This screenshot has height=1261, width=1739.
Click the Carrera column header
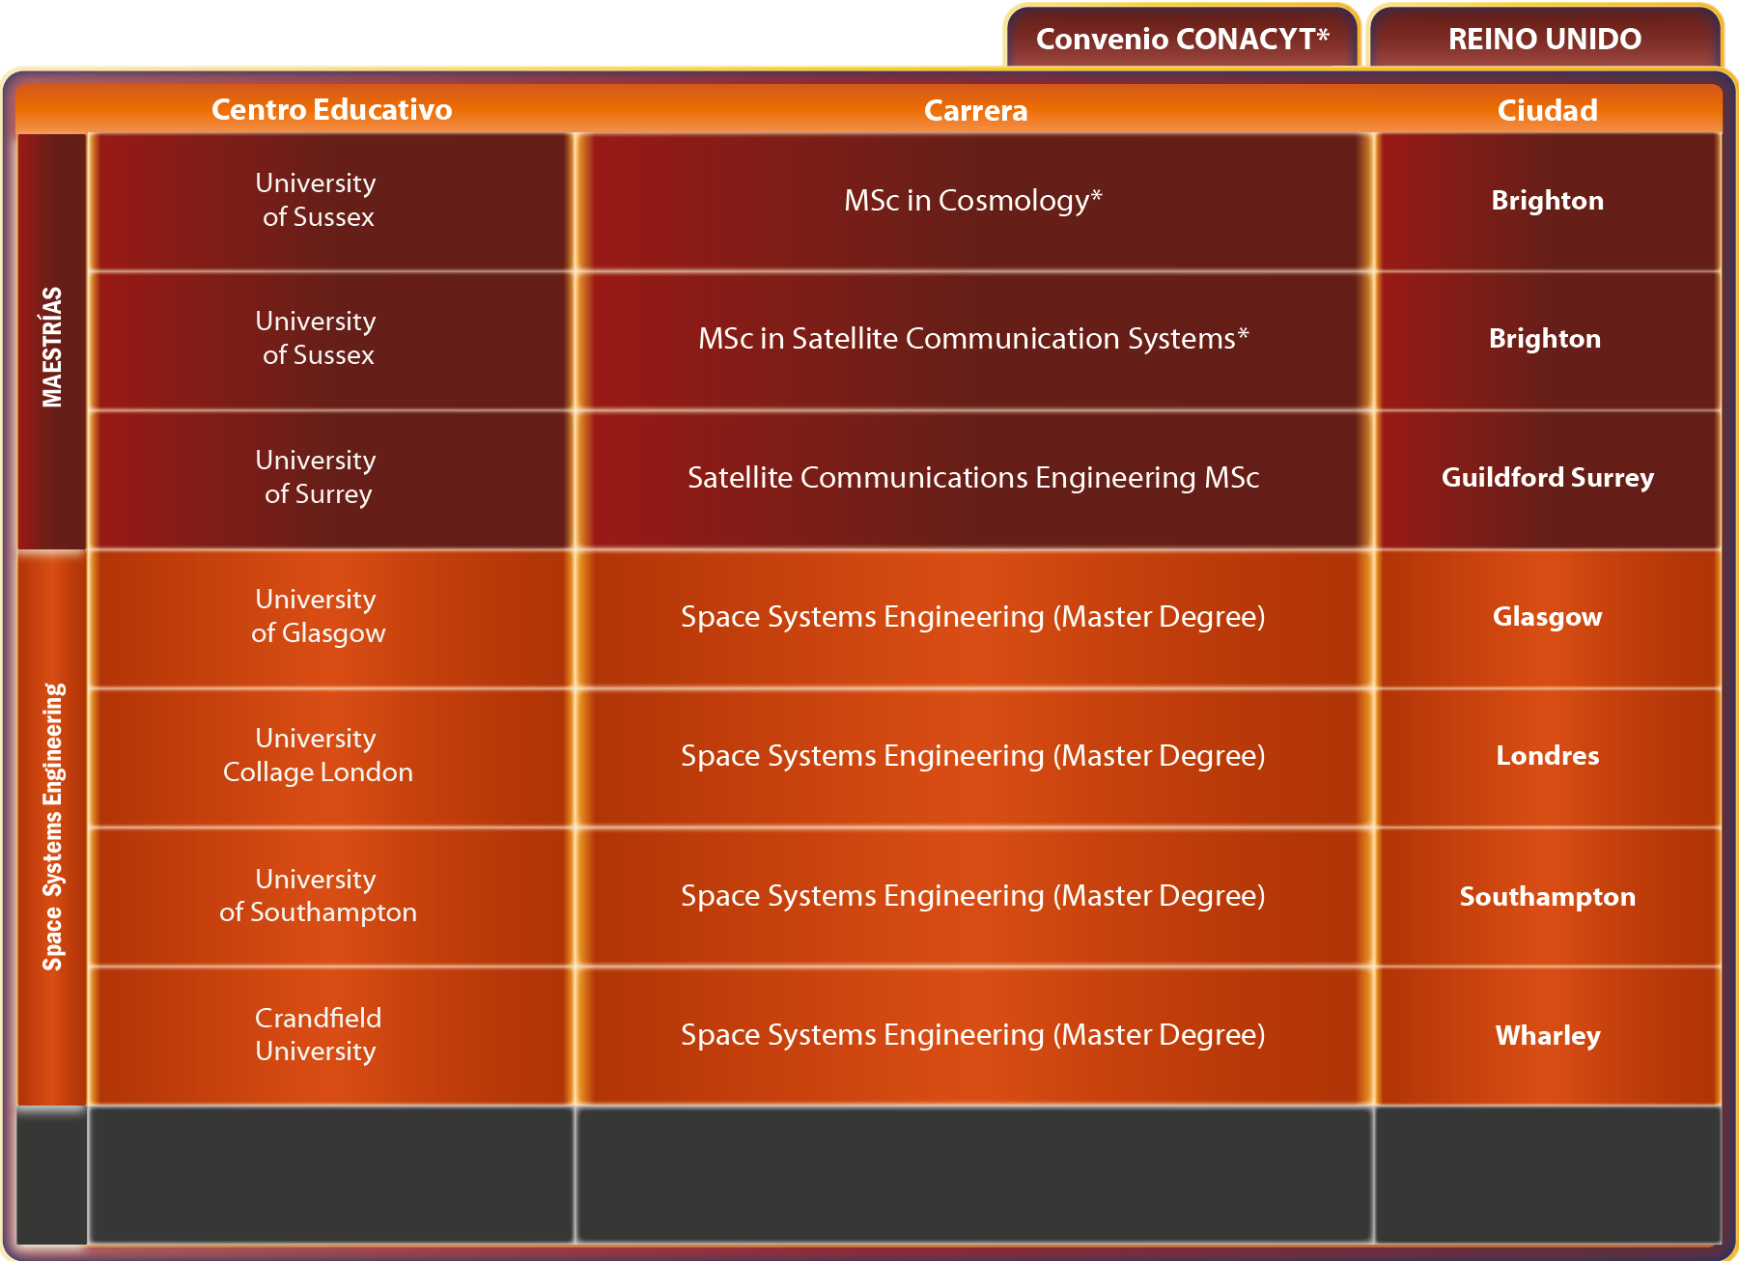click(975, 109)
